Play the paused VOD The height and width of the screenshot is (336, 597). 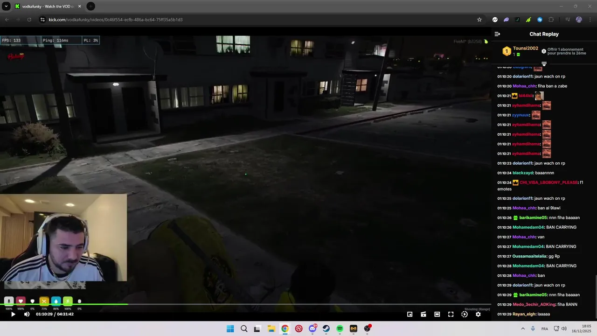[x=13, y=314]
